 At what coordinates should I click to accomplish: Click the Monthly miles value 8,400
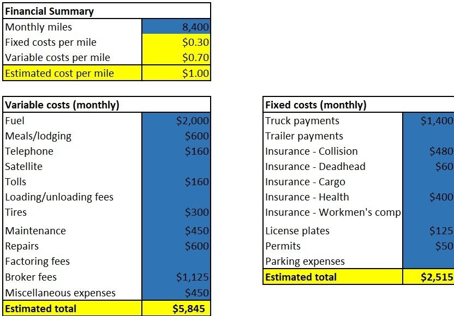tap(176, 27)
